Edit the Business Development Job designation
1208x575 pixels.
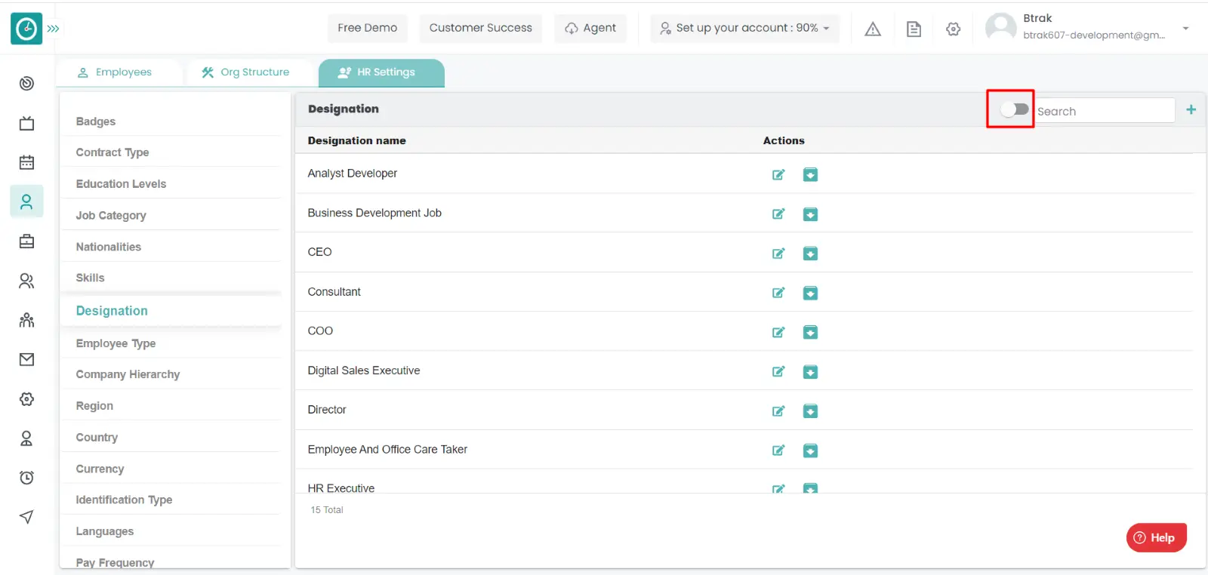pyautogui.click(x=778, y=214)
